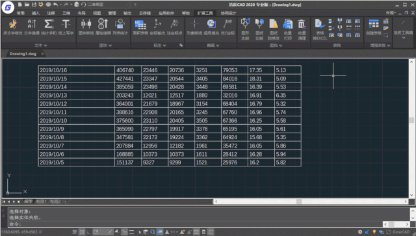Viewport: 416px width, 236px height.
Task: Click the horizontal scrollbar thumb below canvas
Action: pos(299,202)
